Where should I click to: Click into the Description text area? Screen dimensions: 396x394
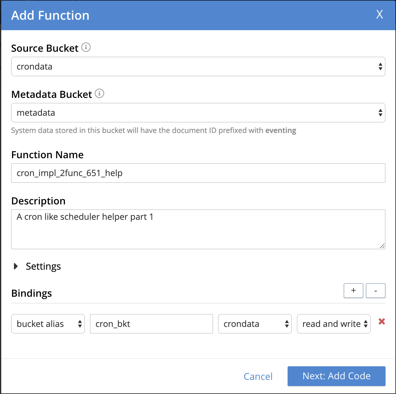coord(198,229)
